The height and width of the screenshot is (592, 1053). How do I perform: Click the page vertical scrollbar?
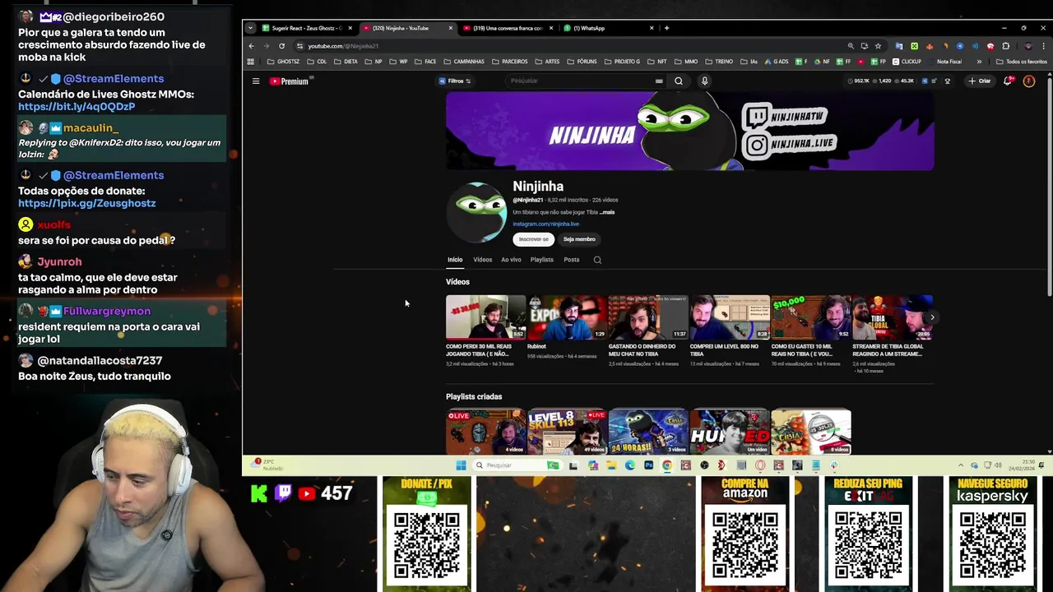(x=1048, y=187)
